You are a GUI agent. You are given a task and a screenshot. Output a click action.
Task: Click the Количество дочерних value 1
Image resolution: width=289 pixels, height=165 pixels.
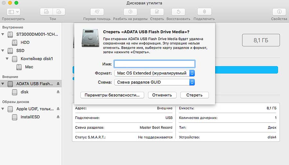tap(276, 118)
